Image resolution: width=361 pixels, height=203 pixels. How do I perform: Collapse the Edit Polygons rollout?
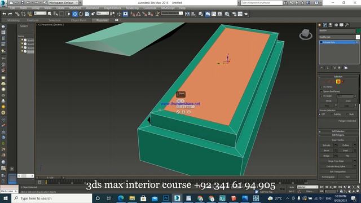click(x=338, y=135)
